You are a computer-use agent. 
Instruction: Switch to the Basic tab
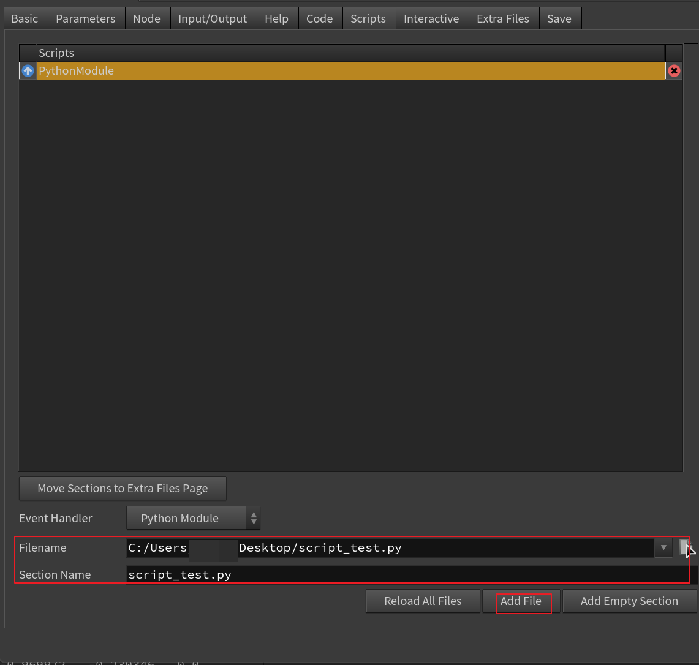point(25,19)
